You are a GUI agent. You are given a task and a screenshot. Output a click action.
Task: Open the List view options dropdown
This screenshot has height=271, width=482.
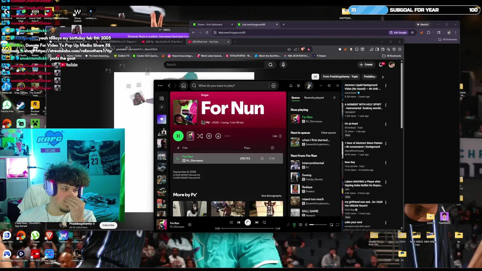[x=277, y=136]
